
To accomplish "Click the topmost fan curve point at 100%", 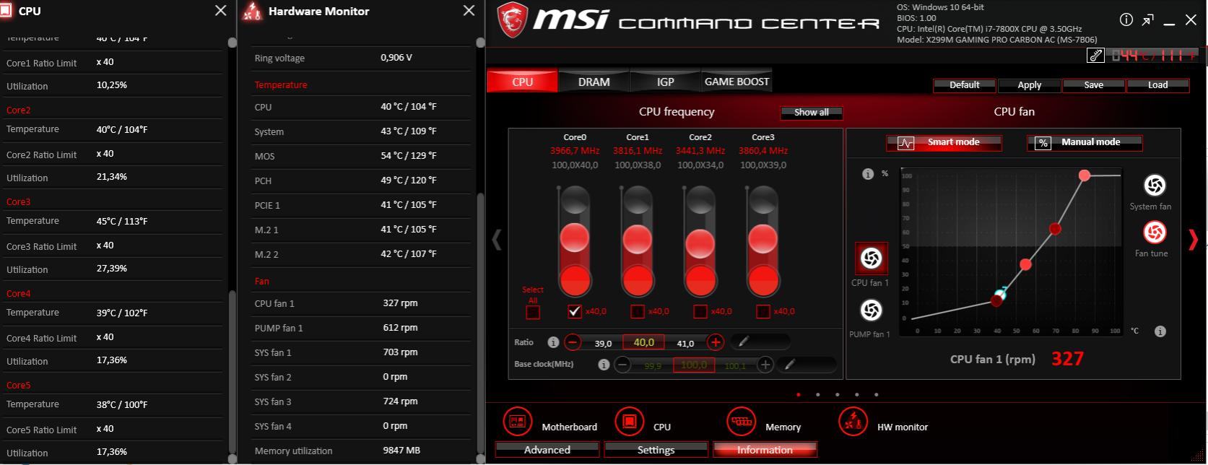I will pos(1084,175).
